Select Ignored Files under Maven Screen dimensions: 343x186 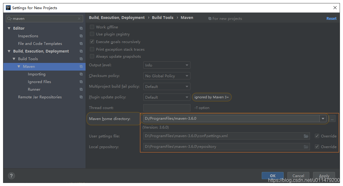tap(39, 82)
